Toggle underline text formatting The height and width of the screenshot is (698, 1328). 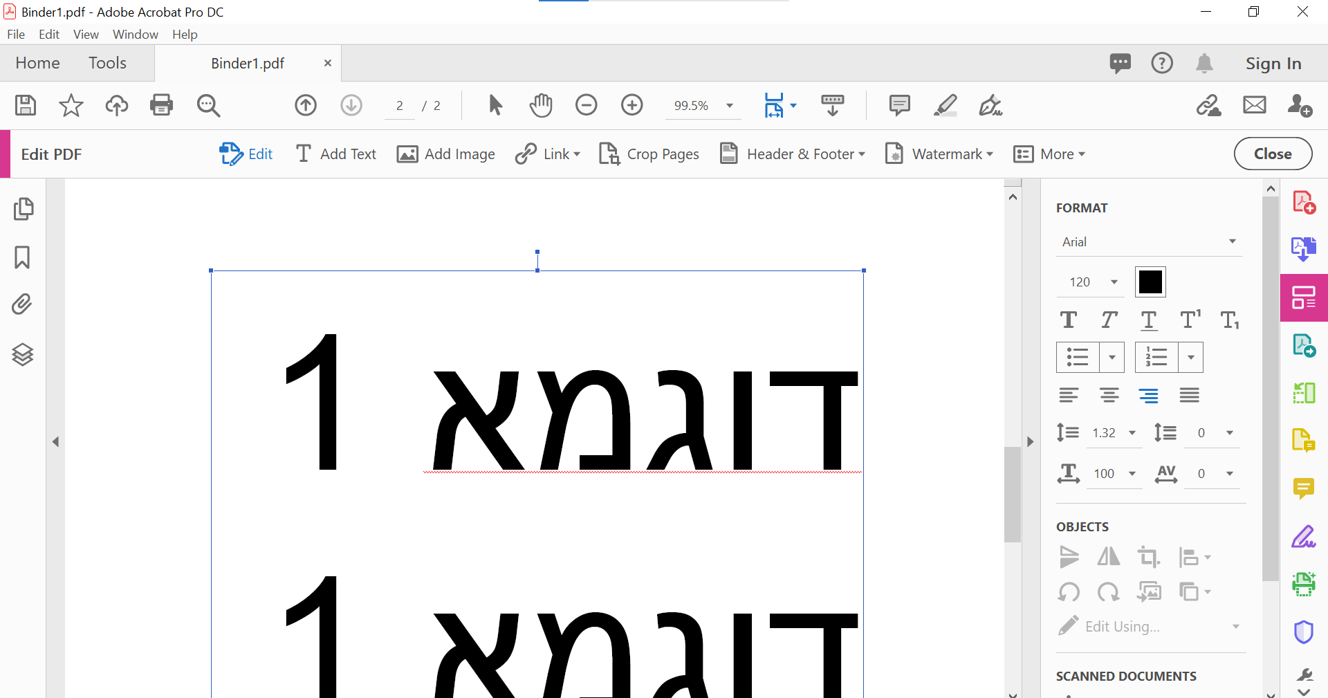click(1149, 320)
